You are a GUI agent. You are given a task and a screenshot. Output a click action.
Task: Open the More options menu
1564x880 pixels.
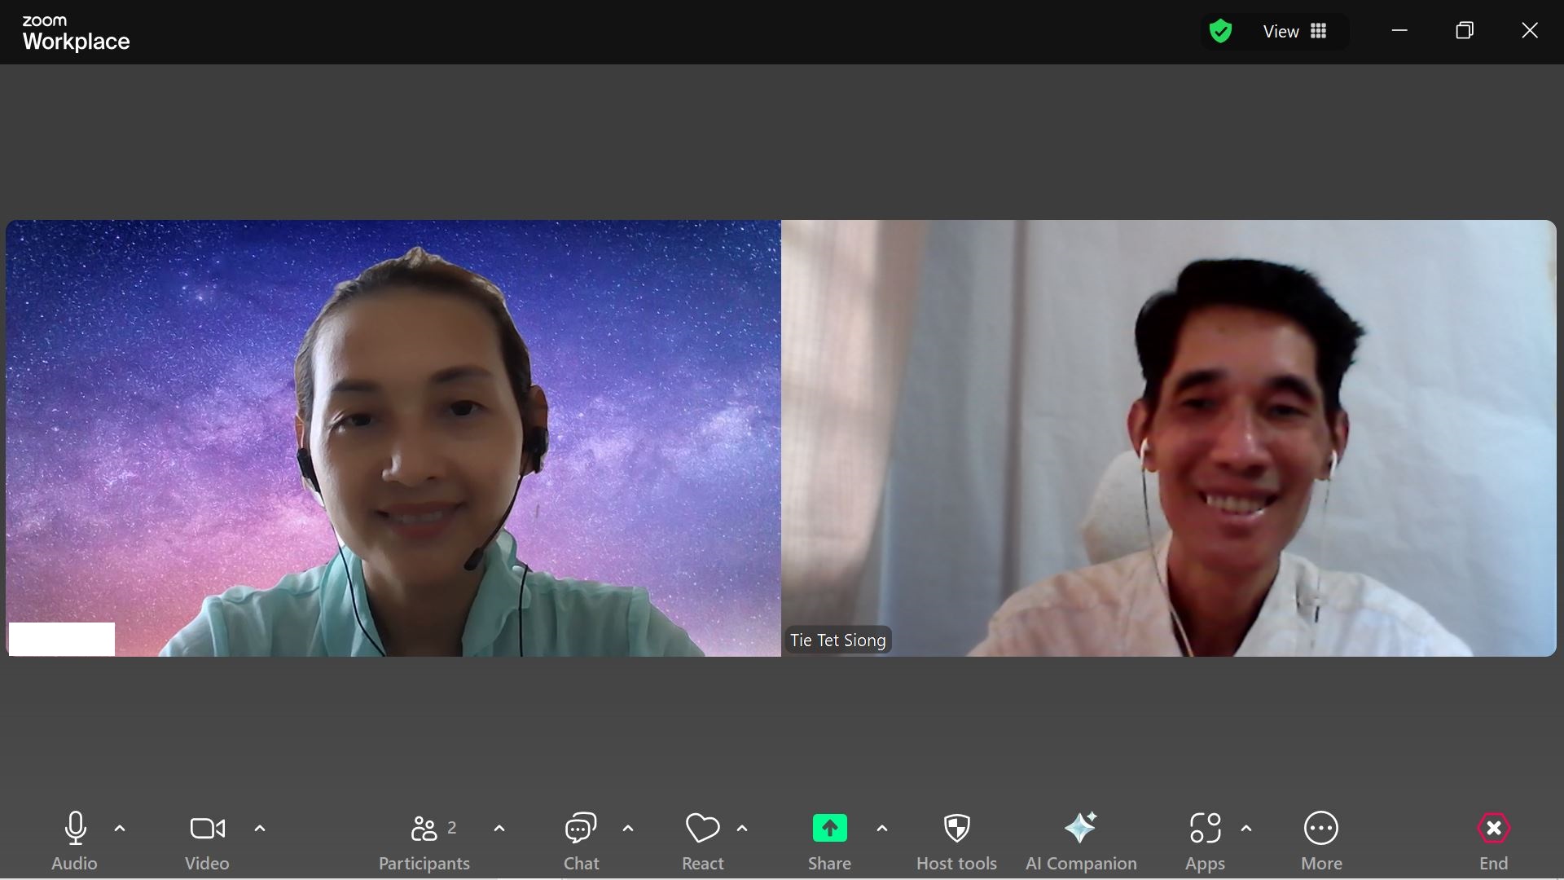1320,829
